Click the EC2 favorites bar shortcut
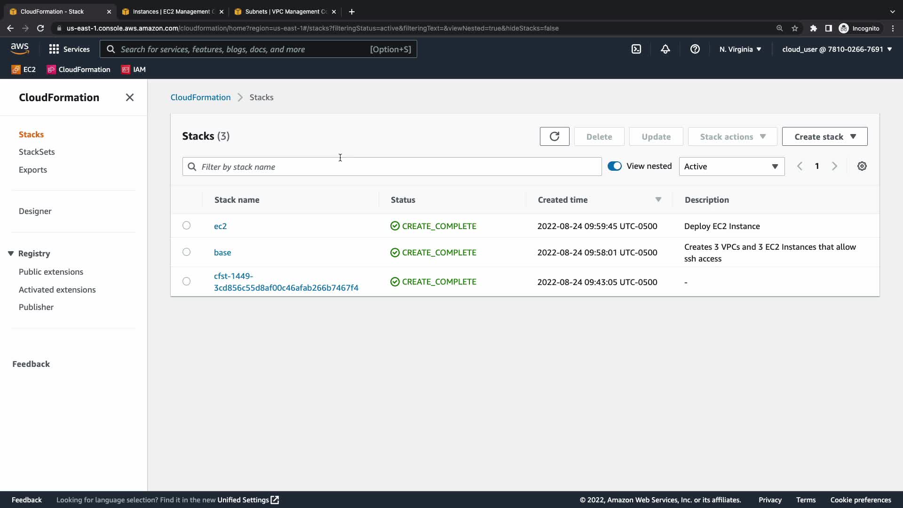The width and height of the screenshot is (903, 508). pos(24,70)
